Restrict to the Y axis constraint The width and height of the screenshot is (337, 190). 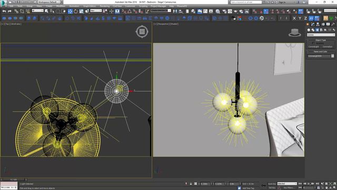pos(300,18)
